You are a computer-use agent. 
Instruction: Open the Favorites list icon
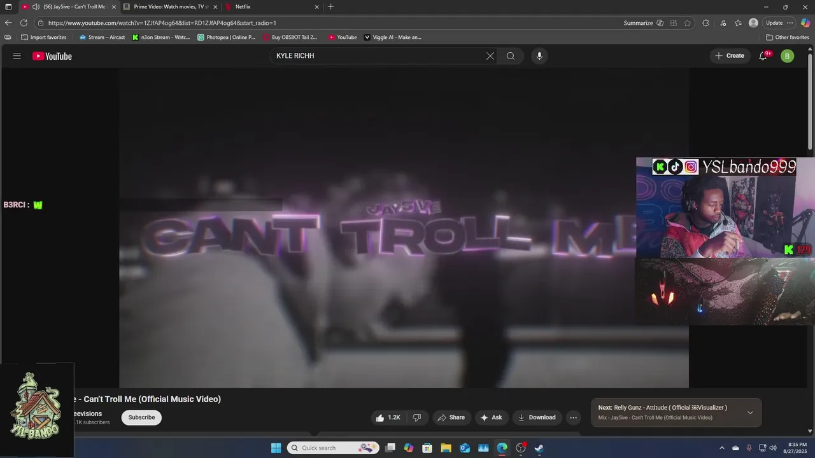pyautogui.click(x=738, y=23)
